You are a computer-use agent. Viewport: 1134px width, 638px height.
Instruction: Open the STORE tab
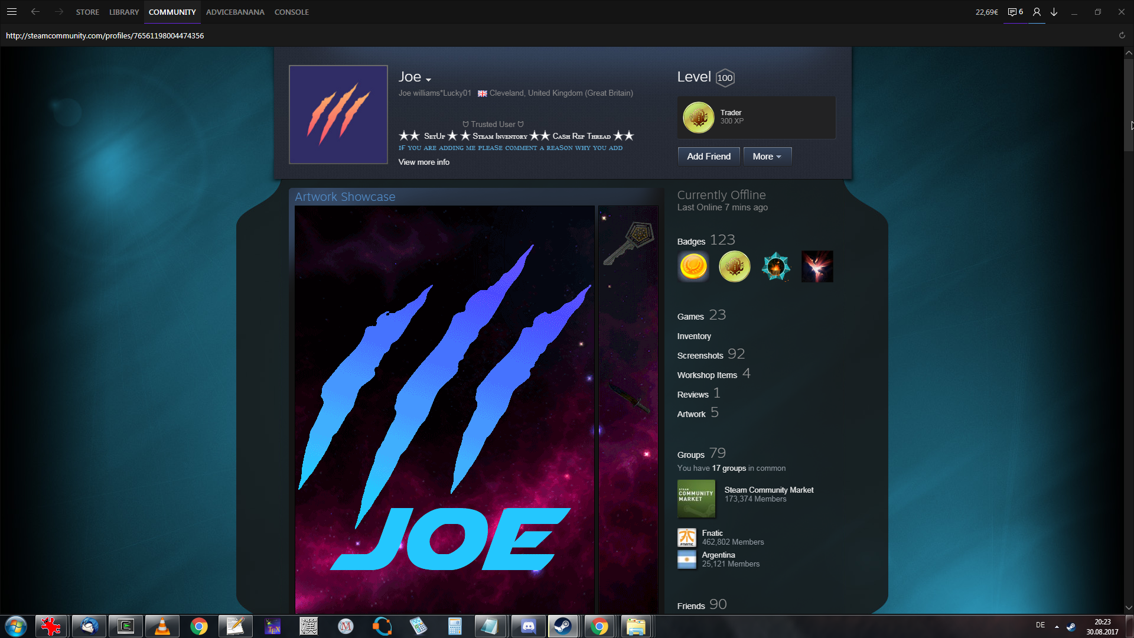pyautogui.click(x=87, y=12)
